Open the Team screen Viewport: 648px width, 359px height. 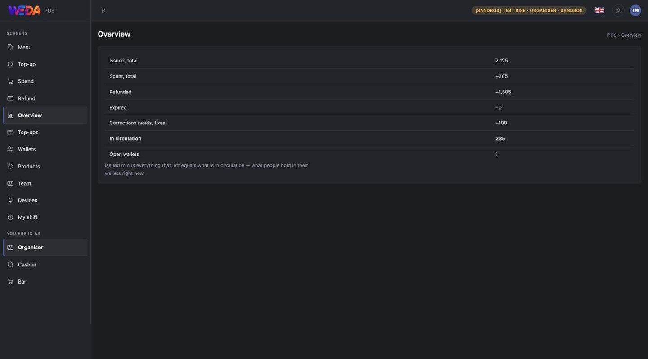pyautogui.click(x=45, y=183)
